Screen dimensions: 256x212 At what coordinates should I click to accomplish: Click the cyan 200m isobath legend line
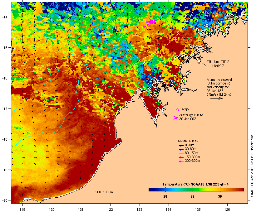[101, 195]
